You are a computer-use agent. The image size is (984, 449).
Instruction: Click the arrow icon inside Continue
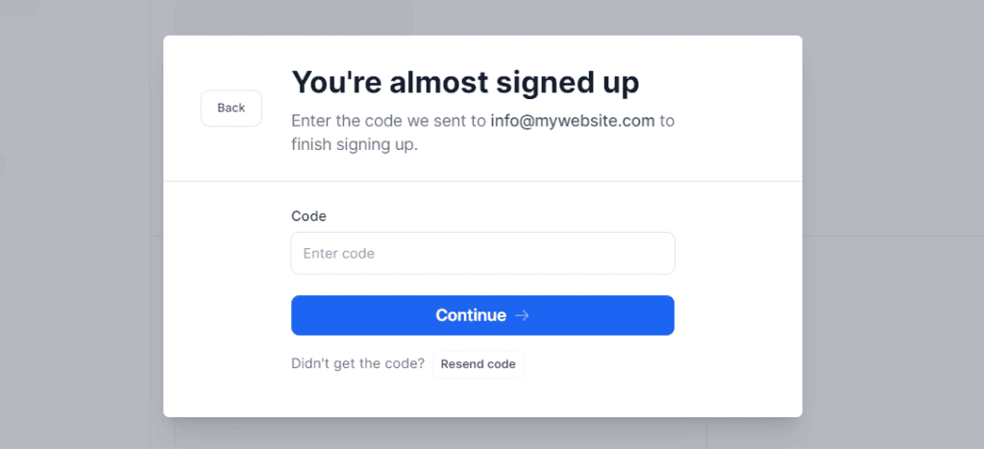(x=522, y=315)
